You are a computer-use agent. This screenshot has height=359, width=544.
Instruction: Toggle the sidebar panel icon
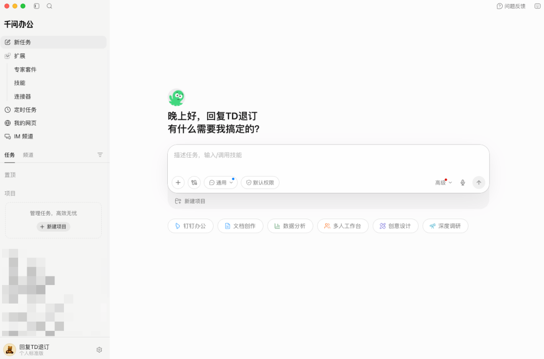click(36, 6)
